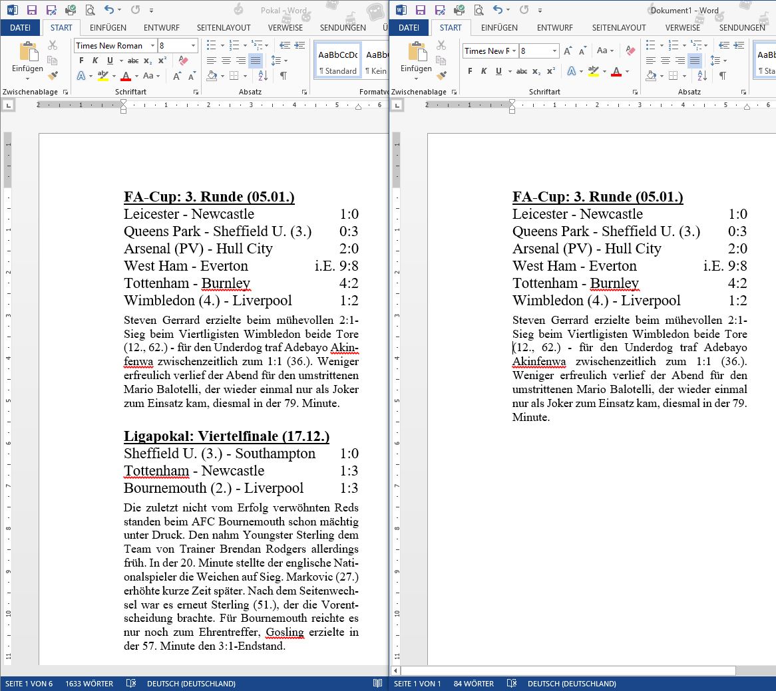The width and height of the screenshot is (776, 691).
Task: Toggle underline (U) in Dokument1 window
Action: [498, 71]
